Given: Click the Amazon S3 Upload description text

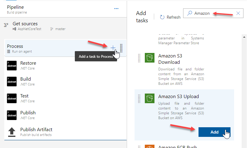Looking at the screenshot, I should pyautogui.click(x=181, y=111).
